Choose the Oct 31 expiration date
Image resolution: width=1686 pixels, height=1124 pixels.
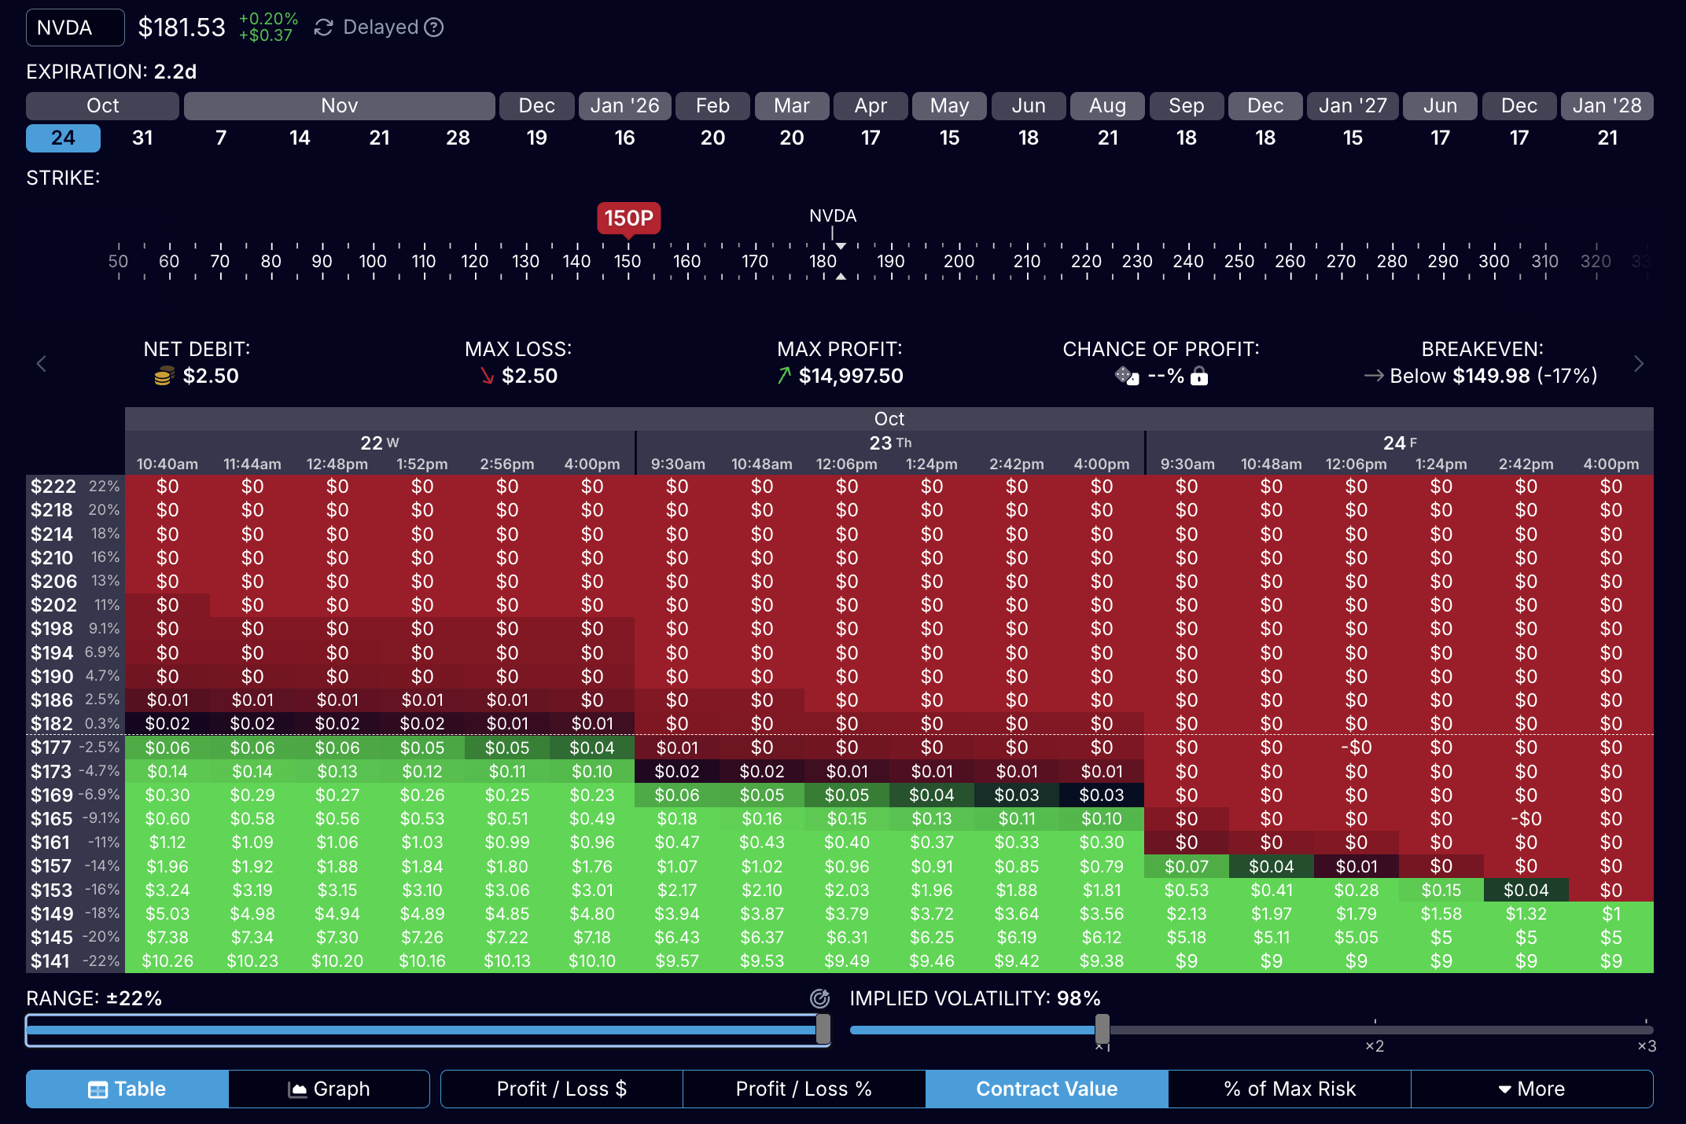tap(142, 138)
